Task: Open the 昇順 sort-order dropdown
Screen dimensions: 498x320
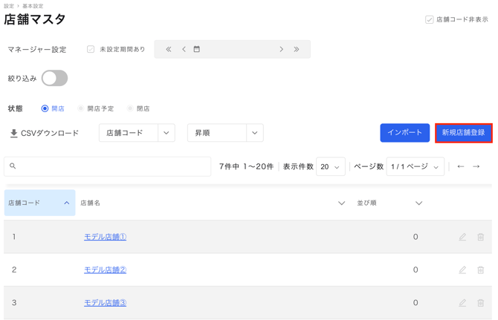Action: 225,133
